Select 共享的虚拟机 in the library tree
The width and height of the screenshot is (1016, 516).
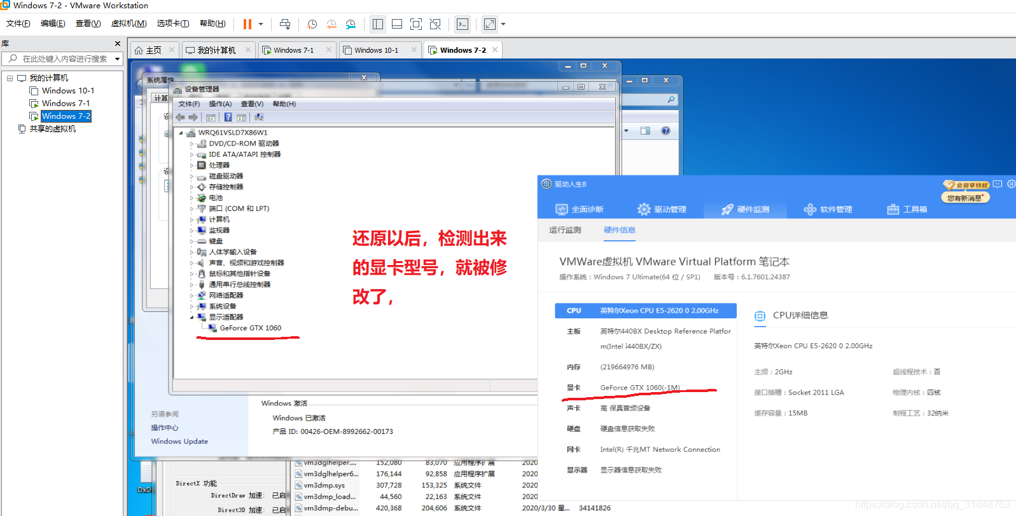click(x=52, y=129)
